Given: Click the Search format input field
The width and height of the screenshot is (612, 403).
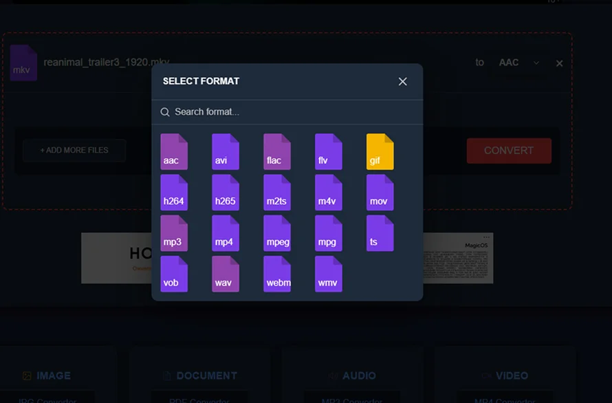Looking at the screenshot, I should click(287, 112).
